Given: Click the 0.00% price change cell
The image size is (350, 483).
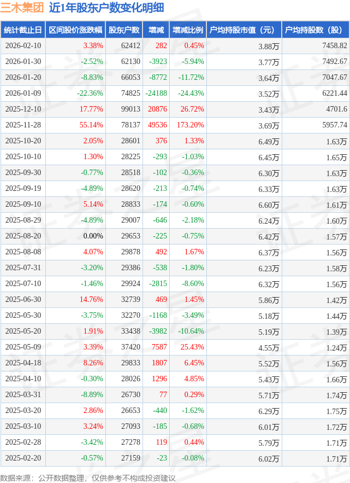Looking at the screenshot, I should tap(93, 236).
